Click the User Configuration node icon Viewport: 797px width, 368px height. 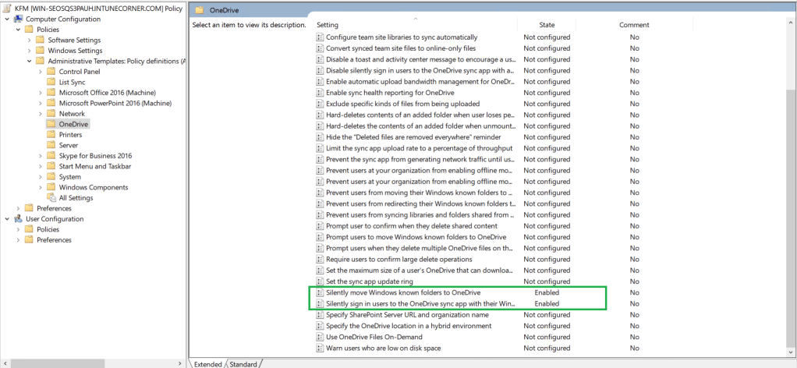(x=18, y=219)
